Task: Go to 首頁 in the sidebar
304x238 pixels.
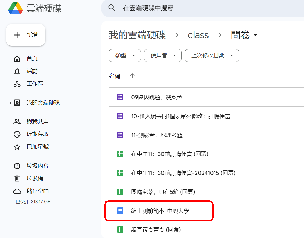Action: point(32,58)
